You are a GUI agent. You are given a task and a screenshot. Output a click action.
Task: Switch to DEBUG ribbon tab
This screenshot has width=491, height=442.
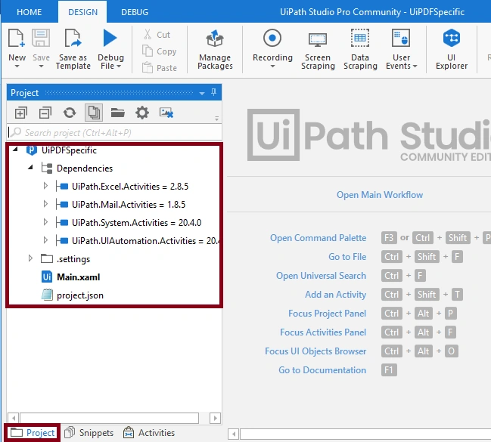click(x=135, y=12)
